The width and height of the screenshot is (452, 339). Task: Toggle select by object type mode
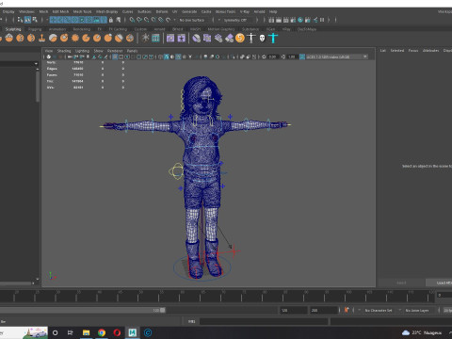tap(27, 20)
